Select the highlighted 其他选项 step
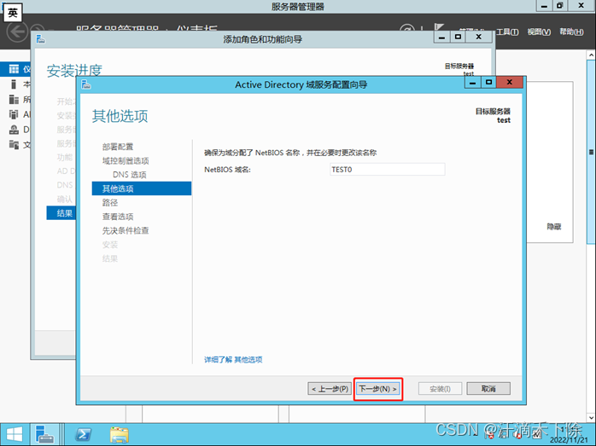Viewport: 596px width, 446px height. pos(142,188)
